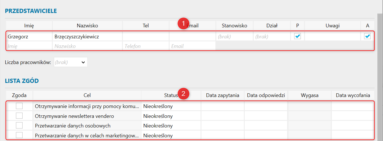Open Dział dropdown in Grzegorz row

click(272, 36)
